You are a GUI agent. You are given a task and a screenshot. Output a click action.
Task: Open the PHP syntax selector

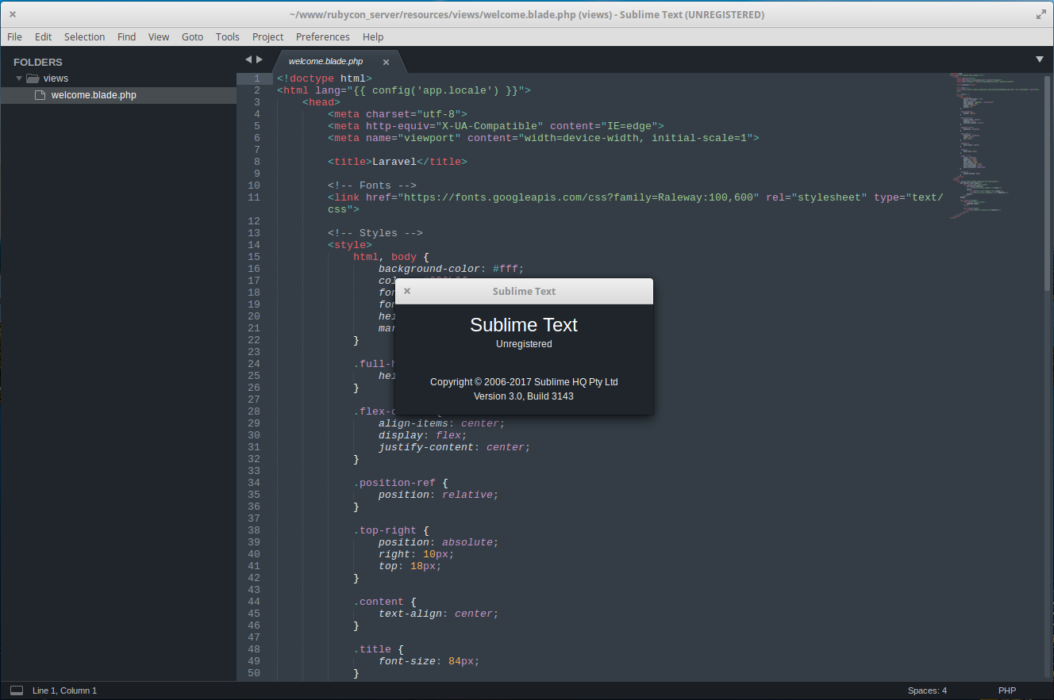1006,690
